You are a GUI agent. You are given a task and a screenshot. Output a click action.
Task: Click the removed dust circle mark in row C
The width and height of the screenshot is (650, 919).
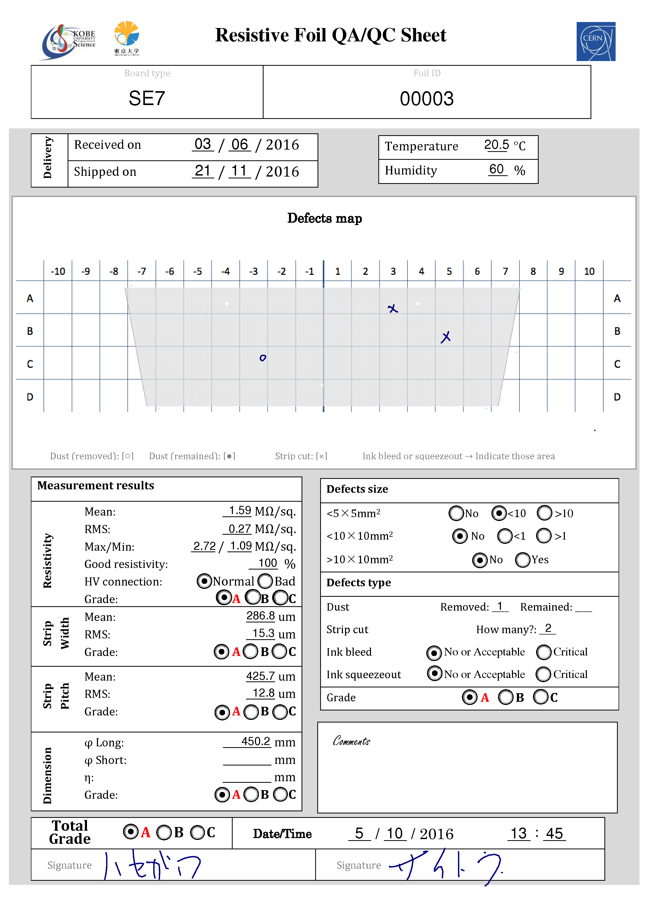[263, 358]
